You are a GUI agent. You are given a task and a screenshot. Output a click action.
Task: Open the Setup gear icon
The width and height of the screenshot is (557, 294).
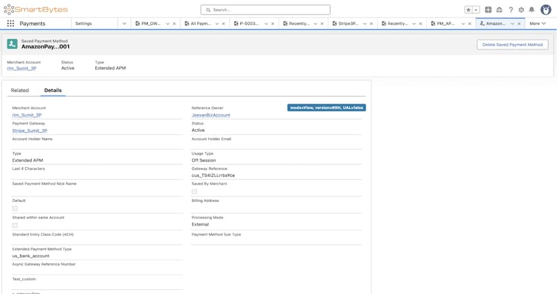(x=521, y=10)
